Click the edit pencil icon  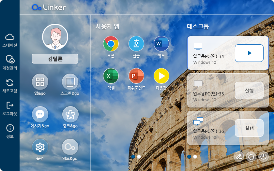[238, 157]
